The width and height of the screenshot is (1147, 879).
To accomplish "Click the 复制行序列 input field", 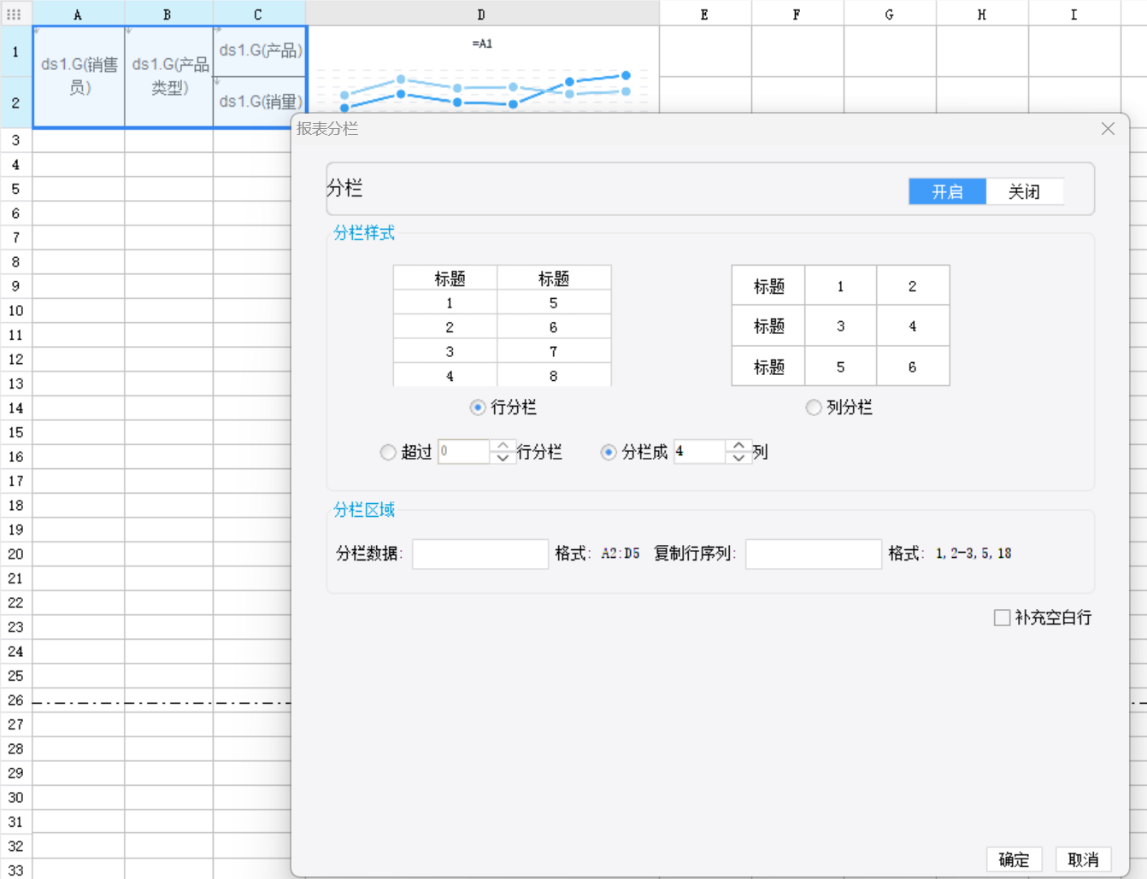I will (x=814, y=554).
